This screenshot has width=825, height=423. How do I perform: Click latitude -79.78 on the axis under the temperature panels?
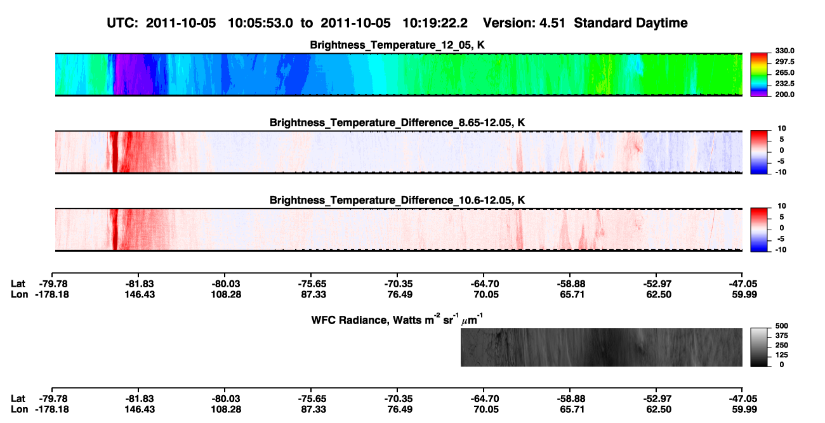click(x=53, y=283)
